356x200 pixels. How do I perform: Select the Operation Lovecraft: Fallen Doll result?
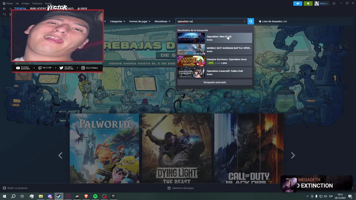[x=215, y=72]
